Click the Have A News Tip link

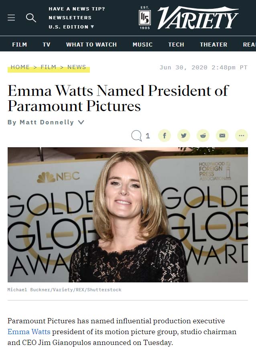click(x=77, y=9)
